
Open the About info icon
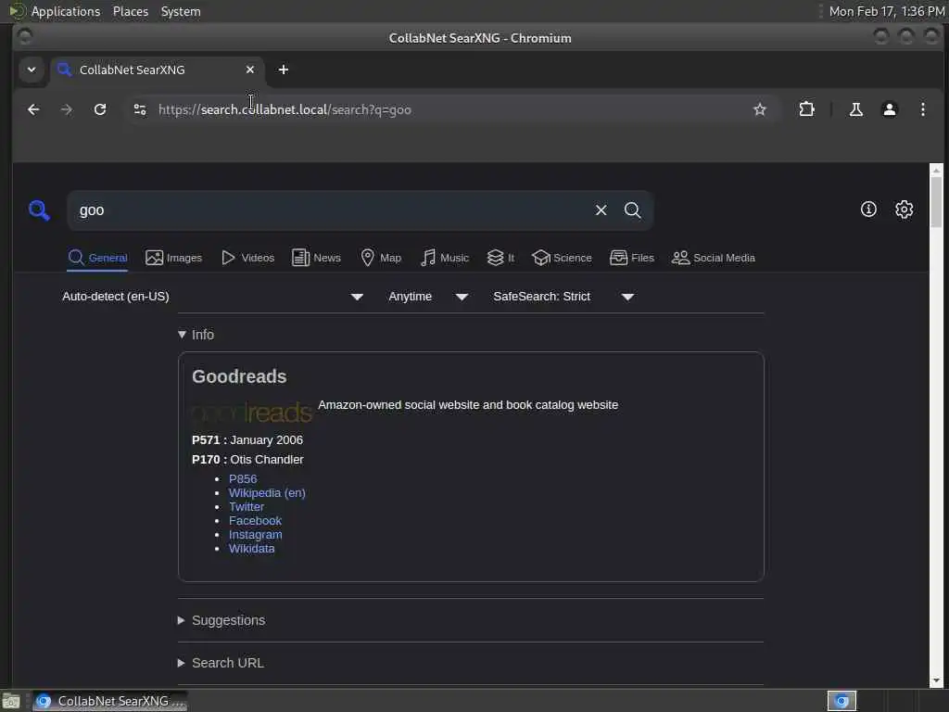click(x=868, y=210)
